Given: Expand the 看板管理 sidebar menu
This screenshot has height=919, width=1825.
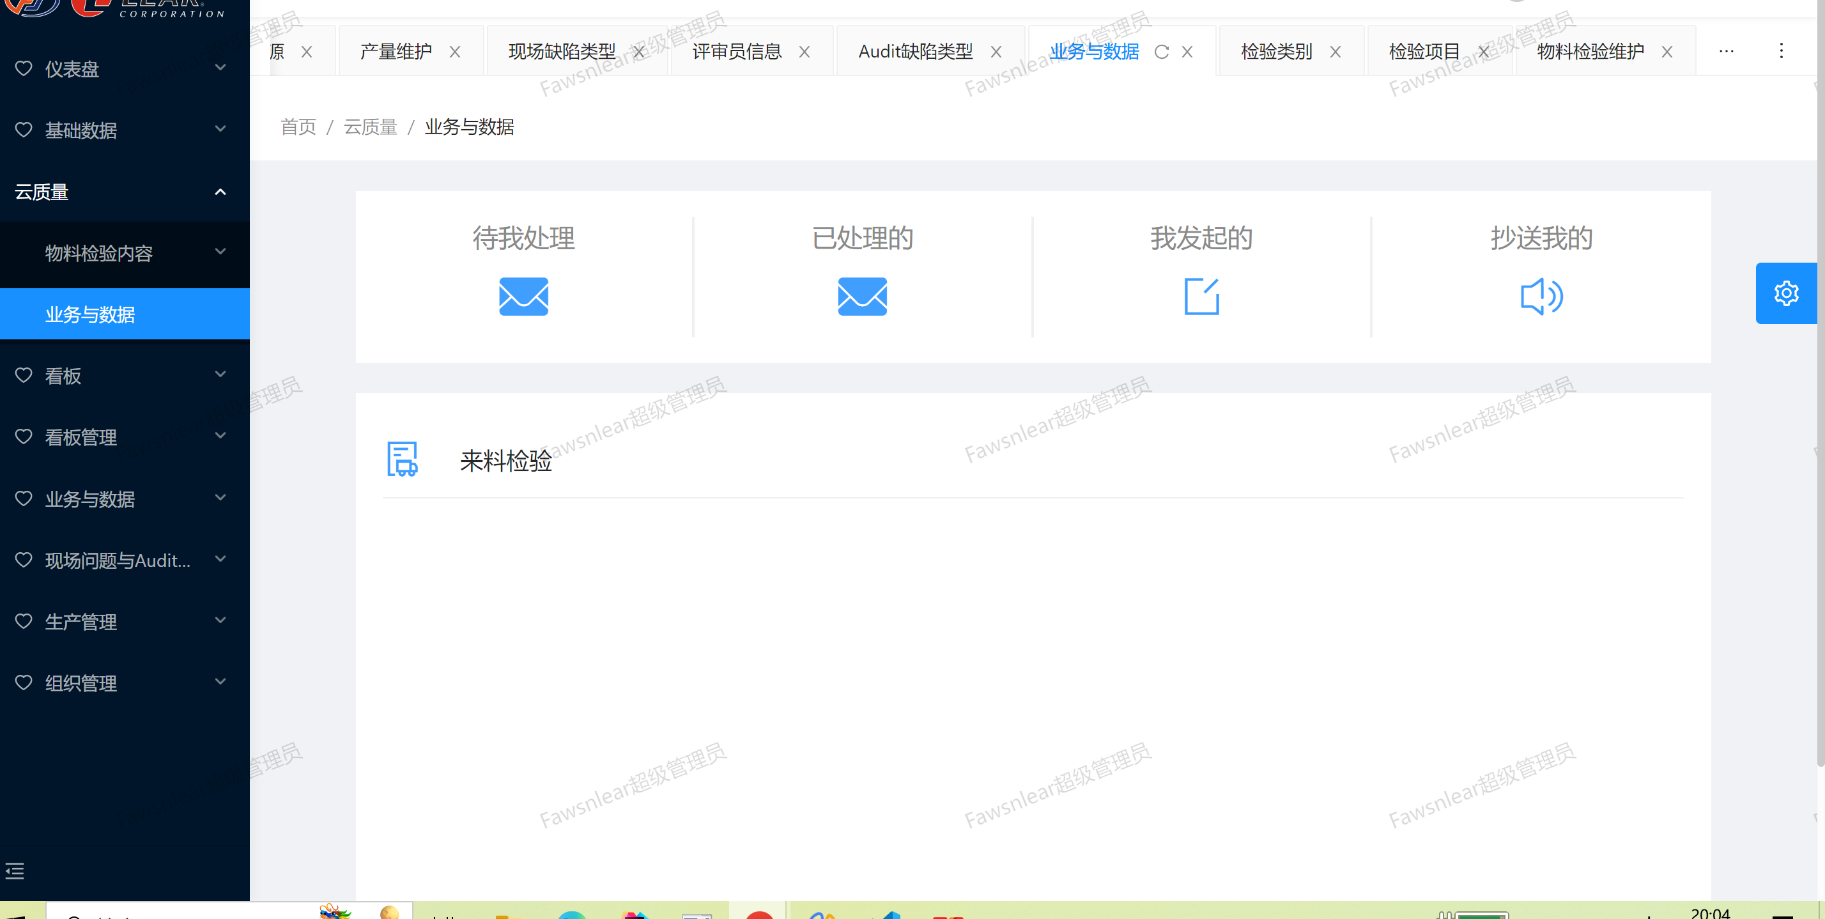Looking at the screenshot, I should (220, 436).
